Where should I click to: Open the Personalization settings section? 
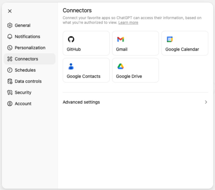pyautogui.click(x=30, y=48)
